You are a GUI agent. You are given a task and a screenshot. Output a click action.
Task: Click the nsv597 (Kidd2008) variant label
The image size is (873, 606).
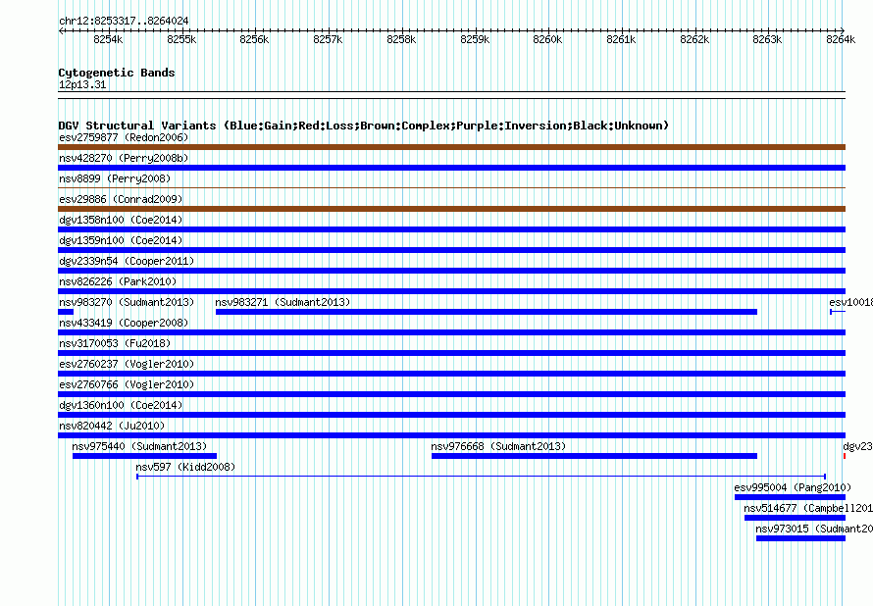pos(185,467)
